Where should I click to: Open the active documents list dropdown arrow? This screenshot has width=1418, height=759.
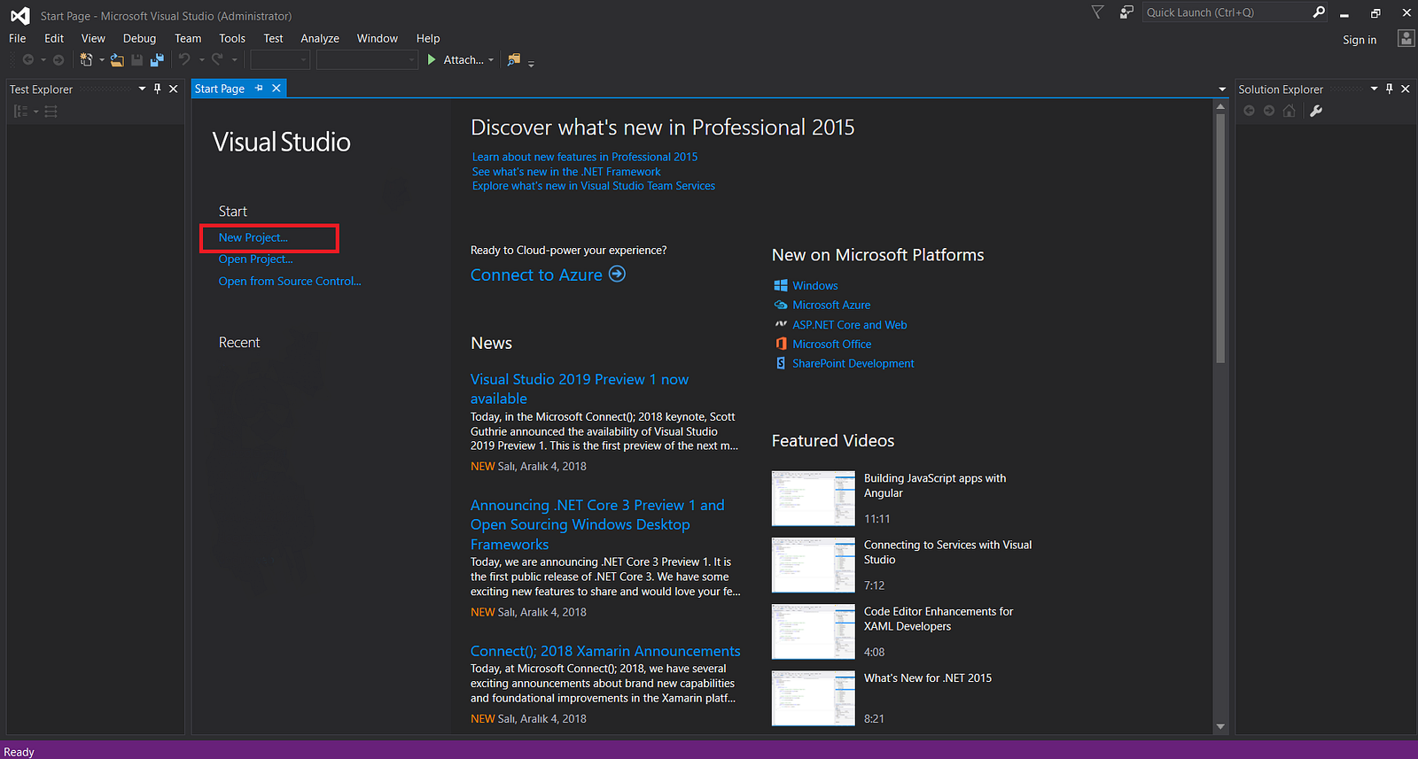1222,89
